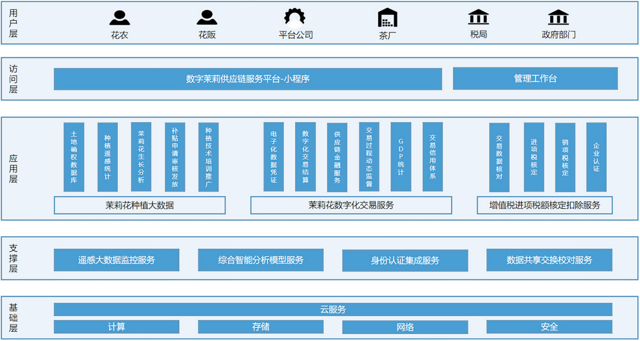This screenshot has width=640, height=341.
Task: Click the 身份认证集成服务 box
Action: [405, 261]
